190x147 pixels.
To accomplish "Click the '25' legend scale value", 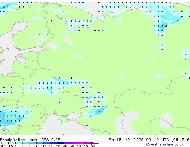I will [x=58, y=146].
